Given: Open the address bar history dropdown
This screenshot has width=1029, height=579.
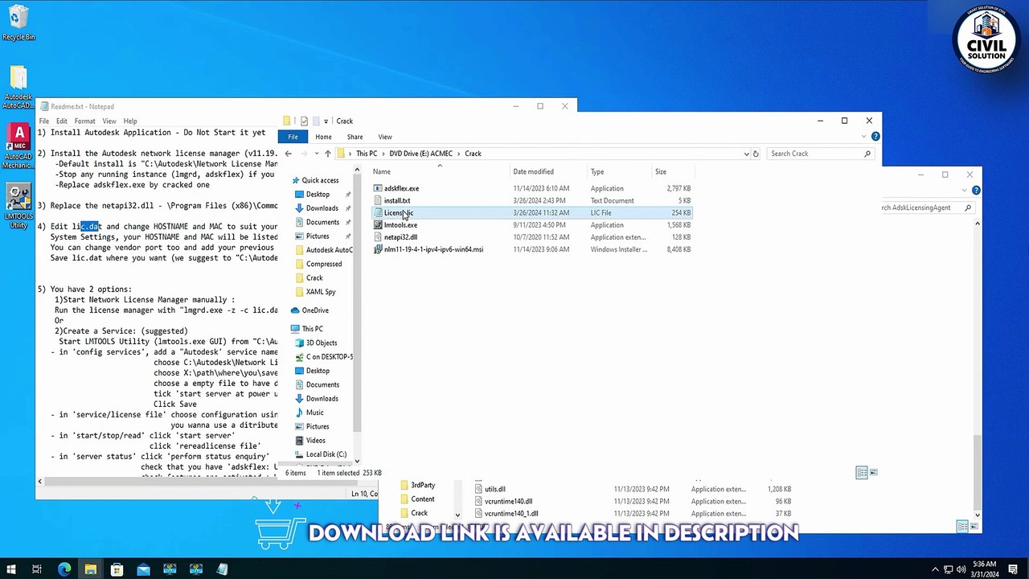Looking at the screenshot, I should 746,154.
